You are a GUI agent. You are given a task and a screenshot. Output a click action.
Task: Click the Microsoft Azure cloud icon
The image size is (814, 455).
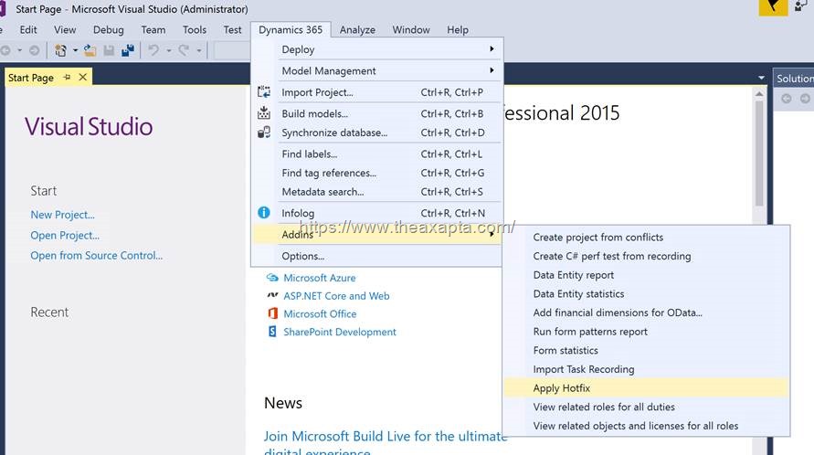(272, 278)
